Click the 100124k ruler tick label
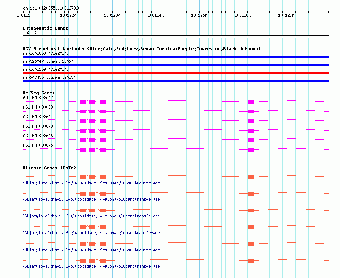This screenshot has width=340, height=278. click(155, 15)
